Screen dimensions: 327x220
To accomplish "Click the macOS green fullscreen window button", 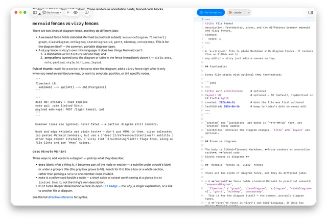I will click(25, 12).
